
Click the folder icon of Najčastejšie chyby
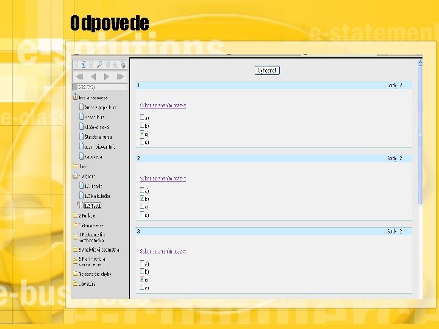click(76, 274)
